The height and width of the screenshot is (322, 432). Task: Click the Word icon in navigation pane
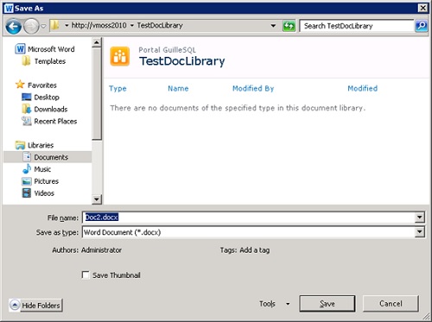(x=20, y=49)
